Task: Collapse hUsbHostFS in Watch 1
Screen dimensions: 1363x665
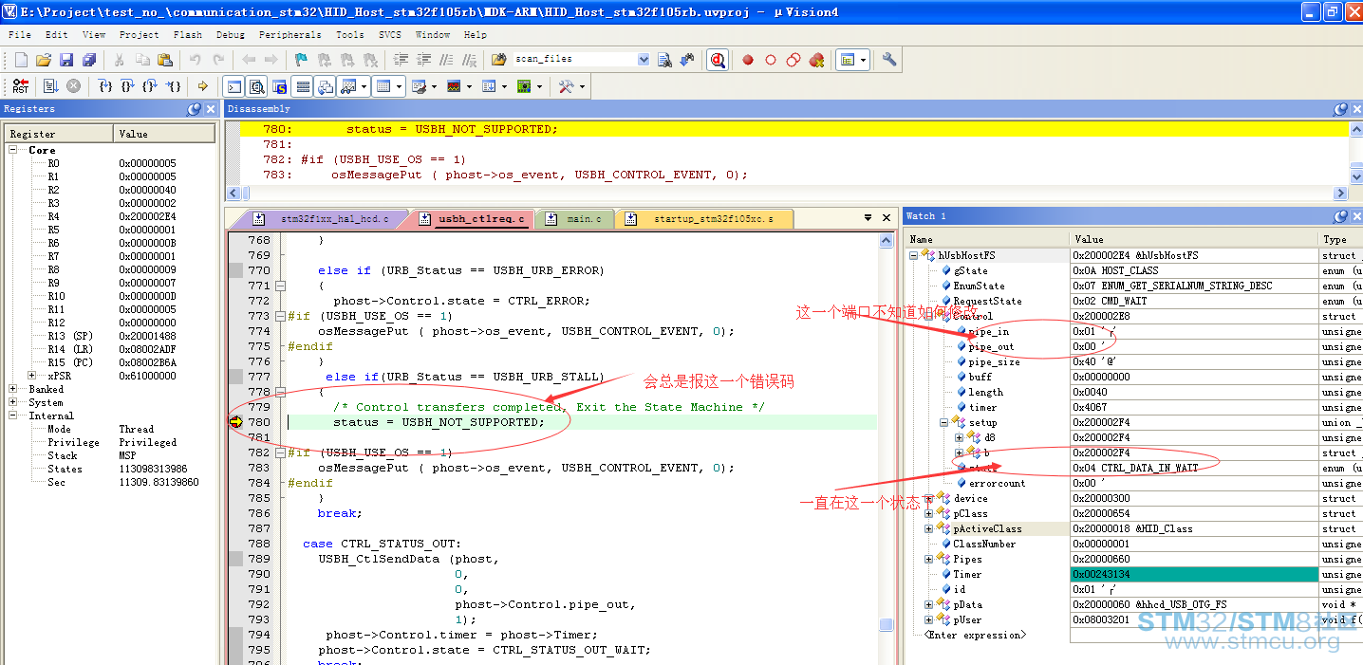Action: click(x=913, y=255)
